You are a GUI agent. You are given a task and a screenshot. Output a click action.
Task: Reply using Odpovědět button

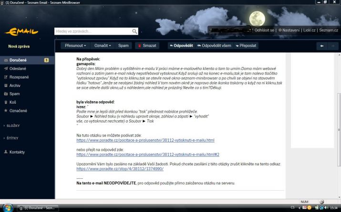click(181, 46)
